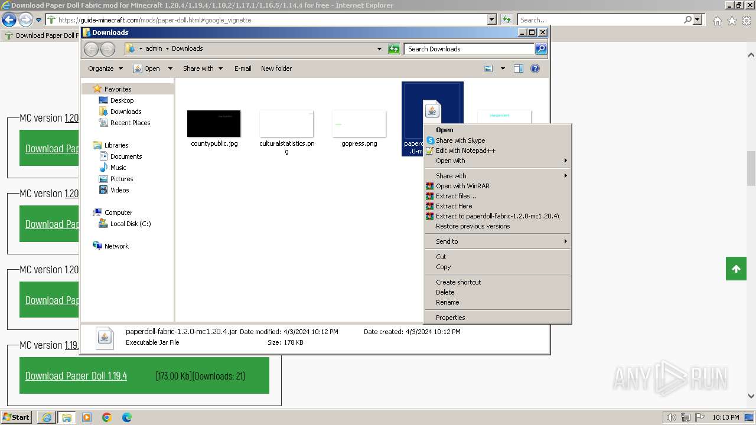Choose Copy from the context menu

pos(498,267)
